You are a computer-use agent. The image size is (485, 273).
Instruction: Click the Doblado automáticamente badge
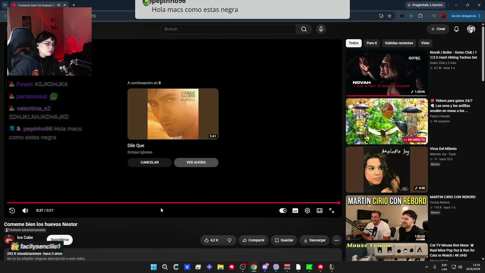[x=25, y=230]
